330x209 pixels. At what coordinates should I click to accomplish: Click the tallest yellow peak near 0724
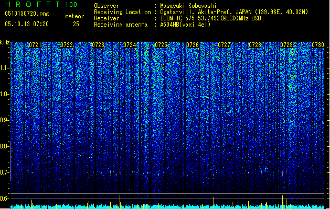tap(120, 202)
